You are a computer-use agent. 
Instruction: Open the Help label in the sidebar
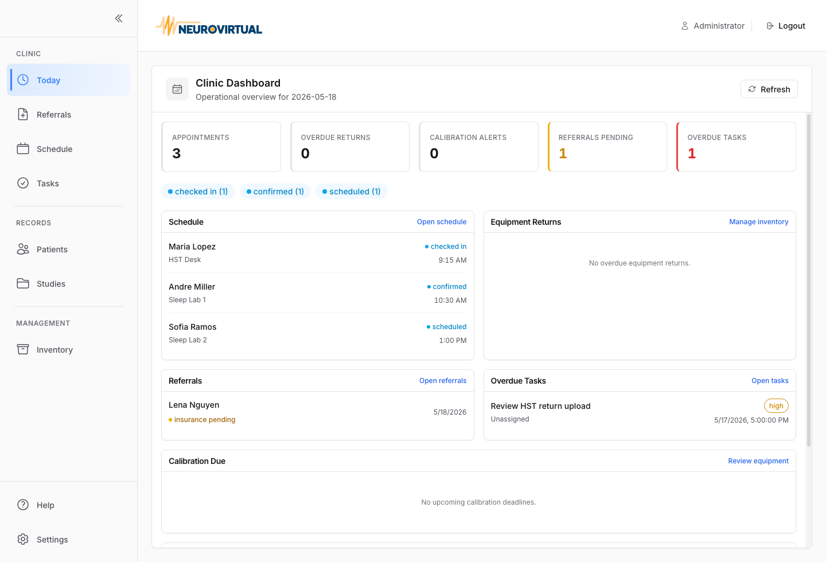point(45,505)
